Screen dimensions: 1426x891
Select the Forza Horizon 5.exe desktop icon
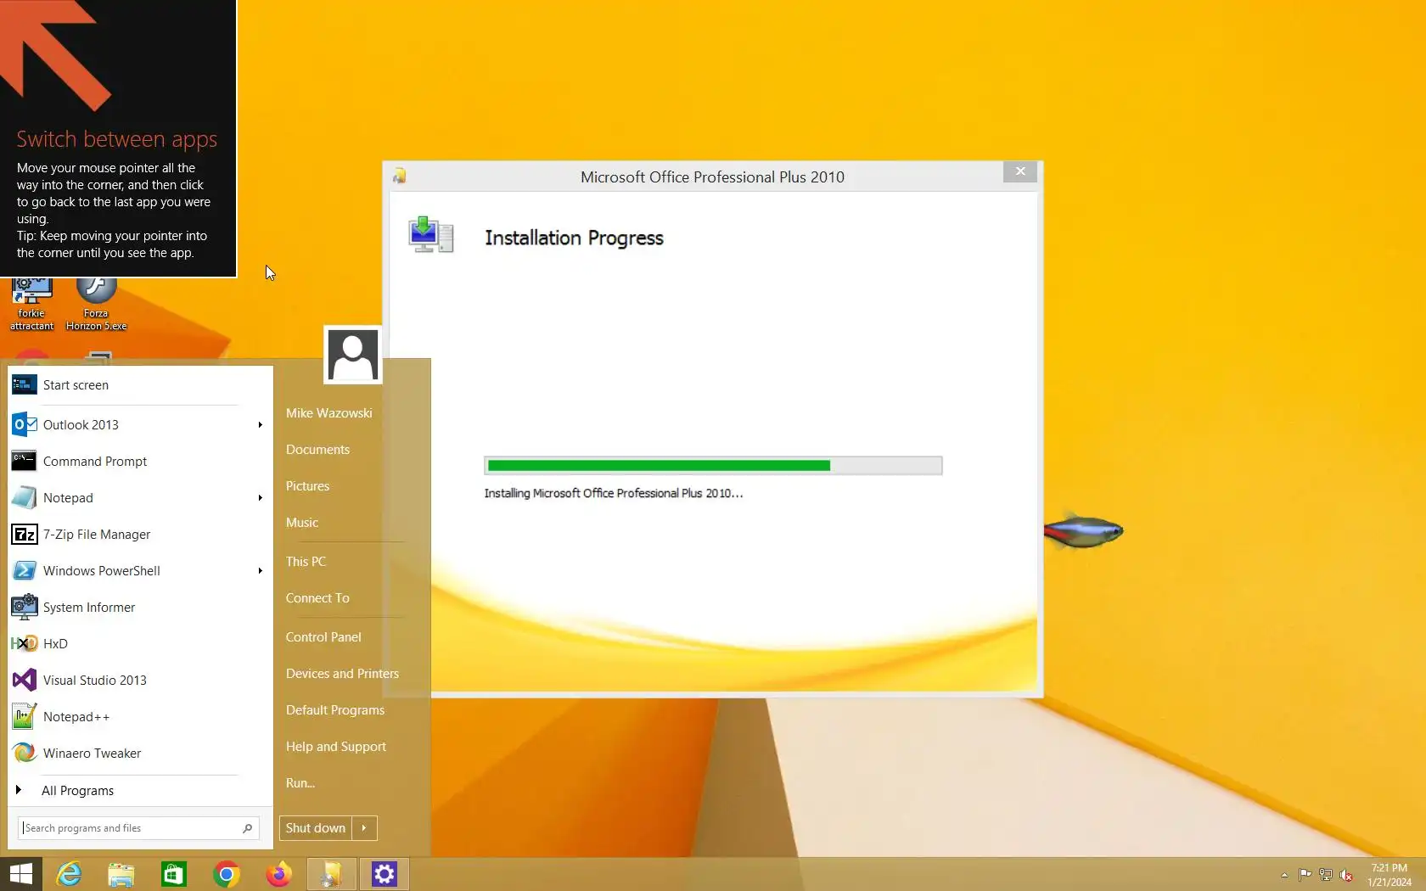[96, 304]
